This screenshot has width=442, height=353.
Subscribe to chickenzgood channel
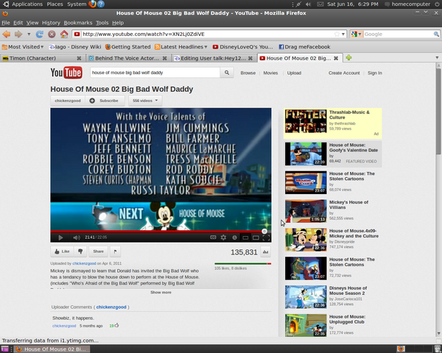(x=105, y=101)
